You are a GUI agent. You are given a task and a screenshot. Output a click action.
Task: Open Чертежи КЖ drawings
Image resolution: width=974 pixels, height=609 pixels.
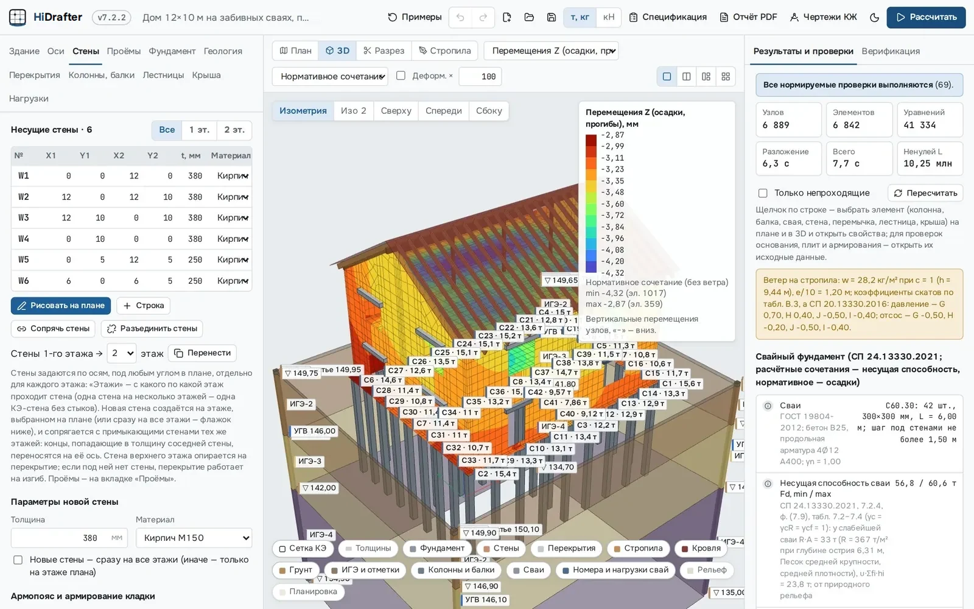(x=823, y=17)
